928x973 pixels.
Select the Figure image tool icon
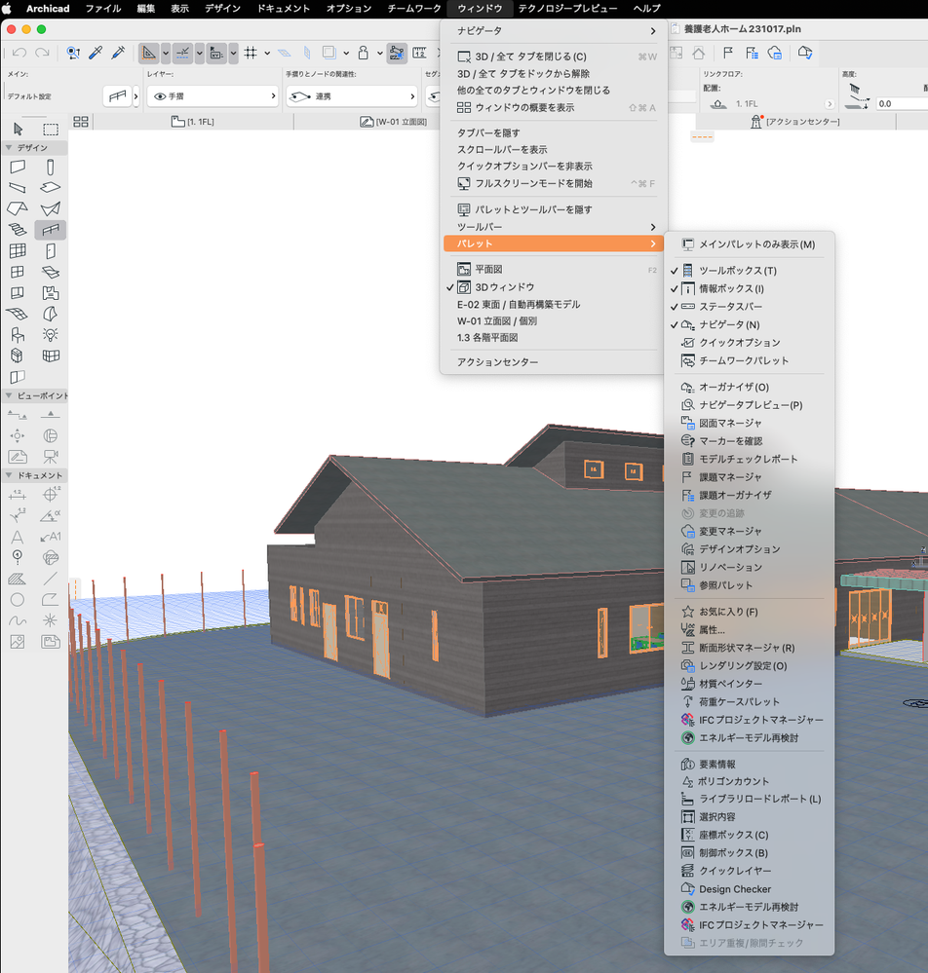(18, 642)
